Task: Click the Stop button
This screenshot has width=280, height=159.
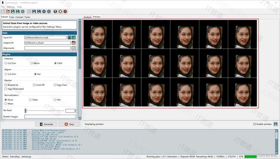Action: tap(69, 124)
